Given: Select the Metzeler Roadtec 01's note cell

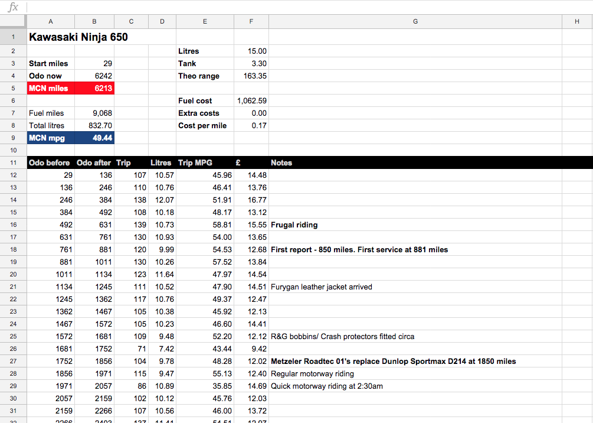Looking at the screenshot, I should point(415,362).
